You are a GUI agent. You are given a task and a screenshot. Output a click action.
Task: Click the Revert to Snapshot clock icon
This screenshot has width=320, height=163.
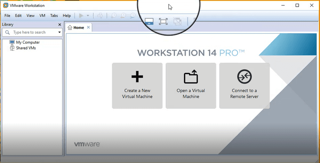(x=123, y=16)
